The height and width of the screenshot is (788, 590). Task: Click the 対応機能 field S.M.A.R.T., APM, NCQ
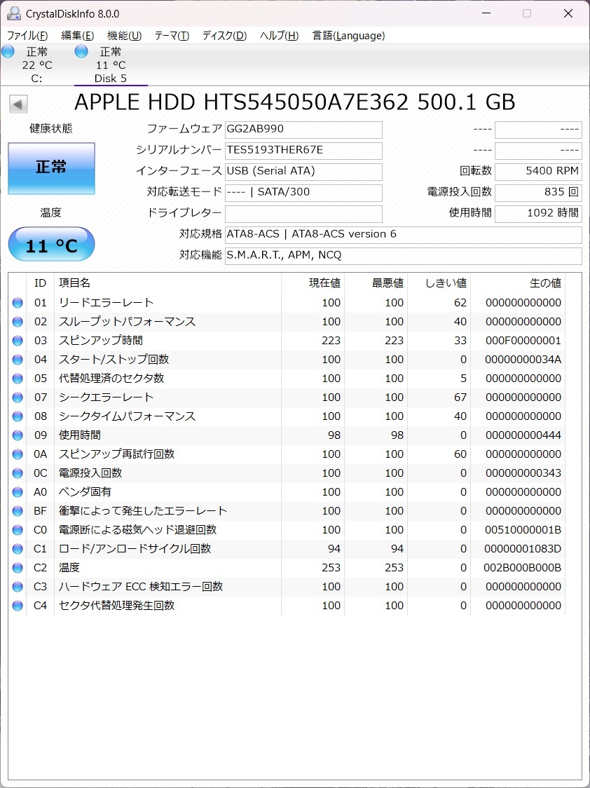tap(403, 256)
